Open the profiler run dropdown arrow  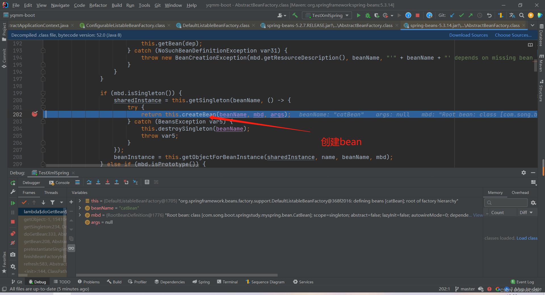tap(392, 16)
